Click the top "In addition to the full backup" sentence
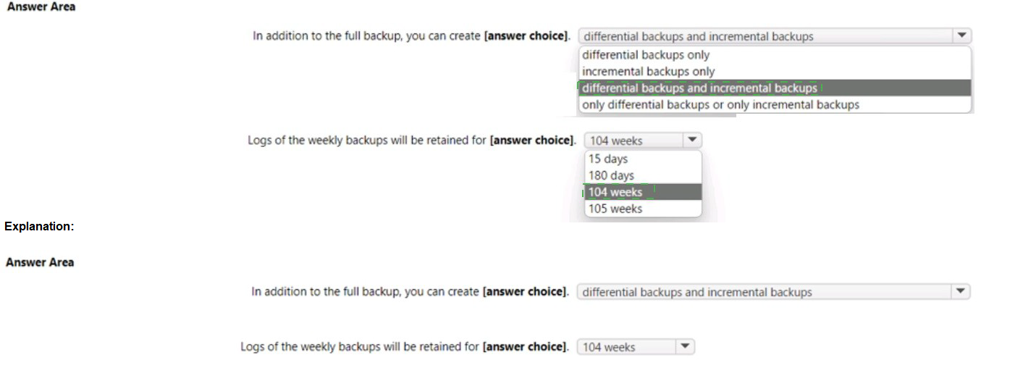The image size is (1023, 376). [x=411, y=35]
